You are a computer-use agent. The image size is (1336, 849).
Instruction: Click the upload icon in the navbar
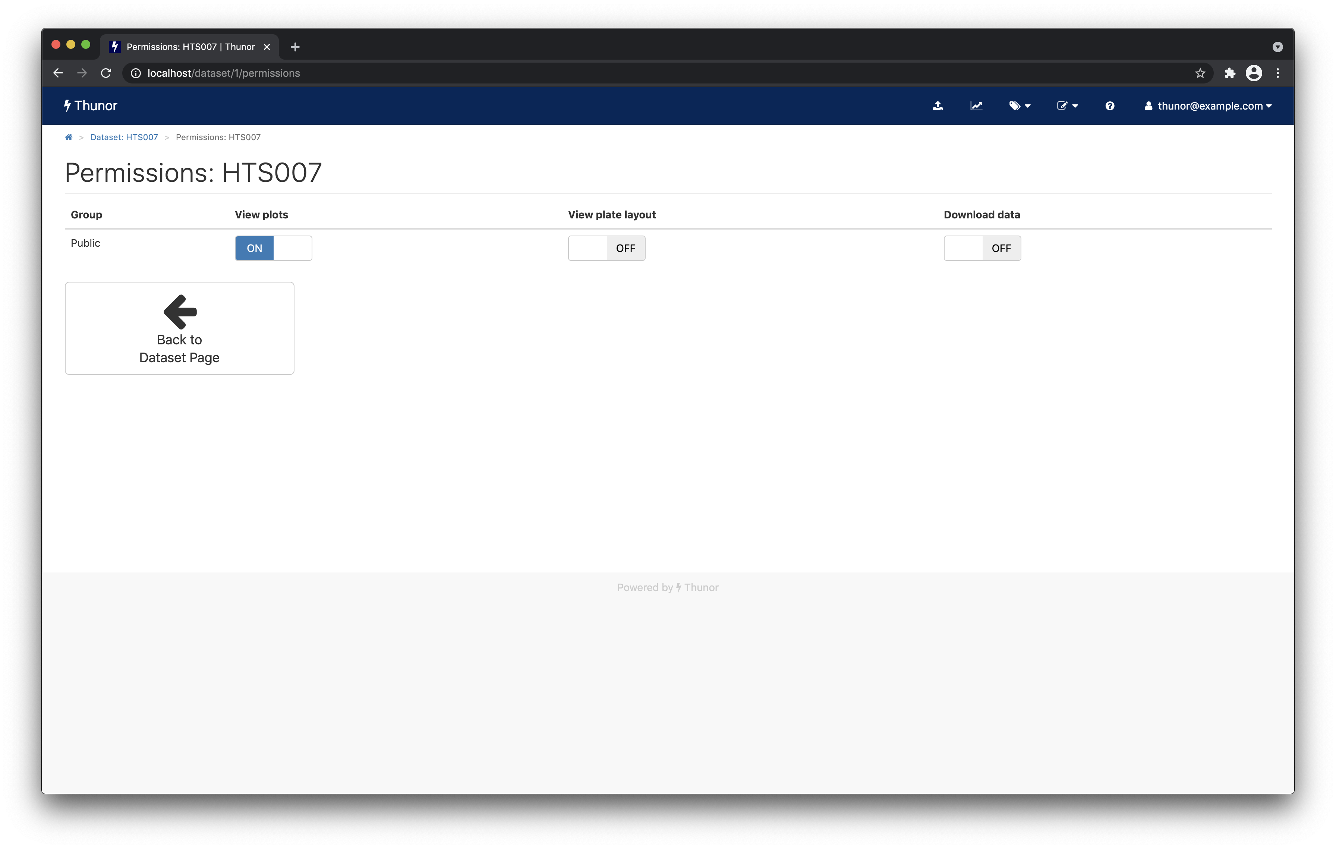938,105
